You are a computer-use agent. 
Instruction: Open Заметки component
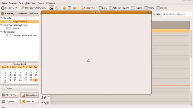(30, 101)
